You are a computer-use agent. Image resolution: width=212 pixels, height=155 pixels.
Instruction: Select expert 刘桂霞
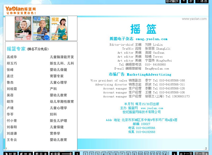pos(12,89)
